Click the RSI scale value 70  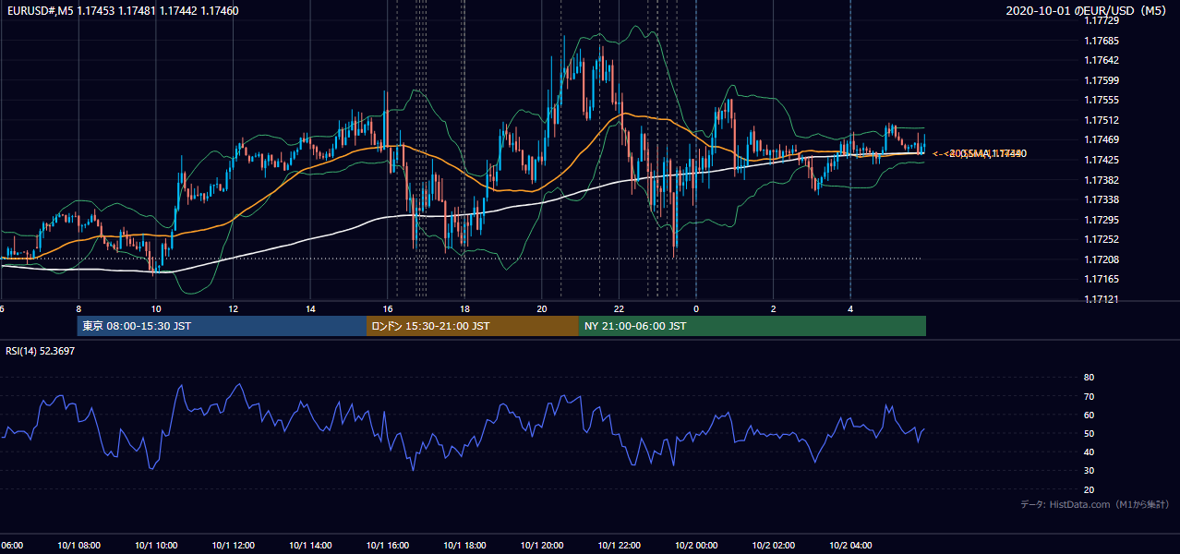point(1089,396)
